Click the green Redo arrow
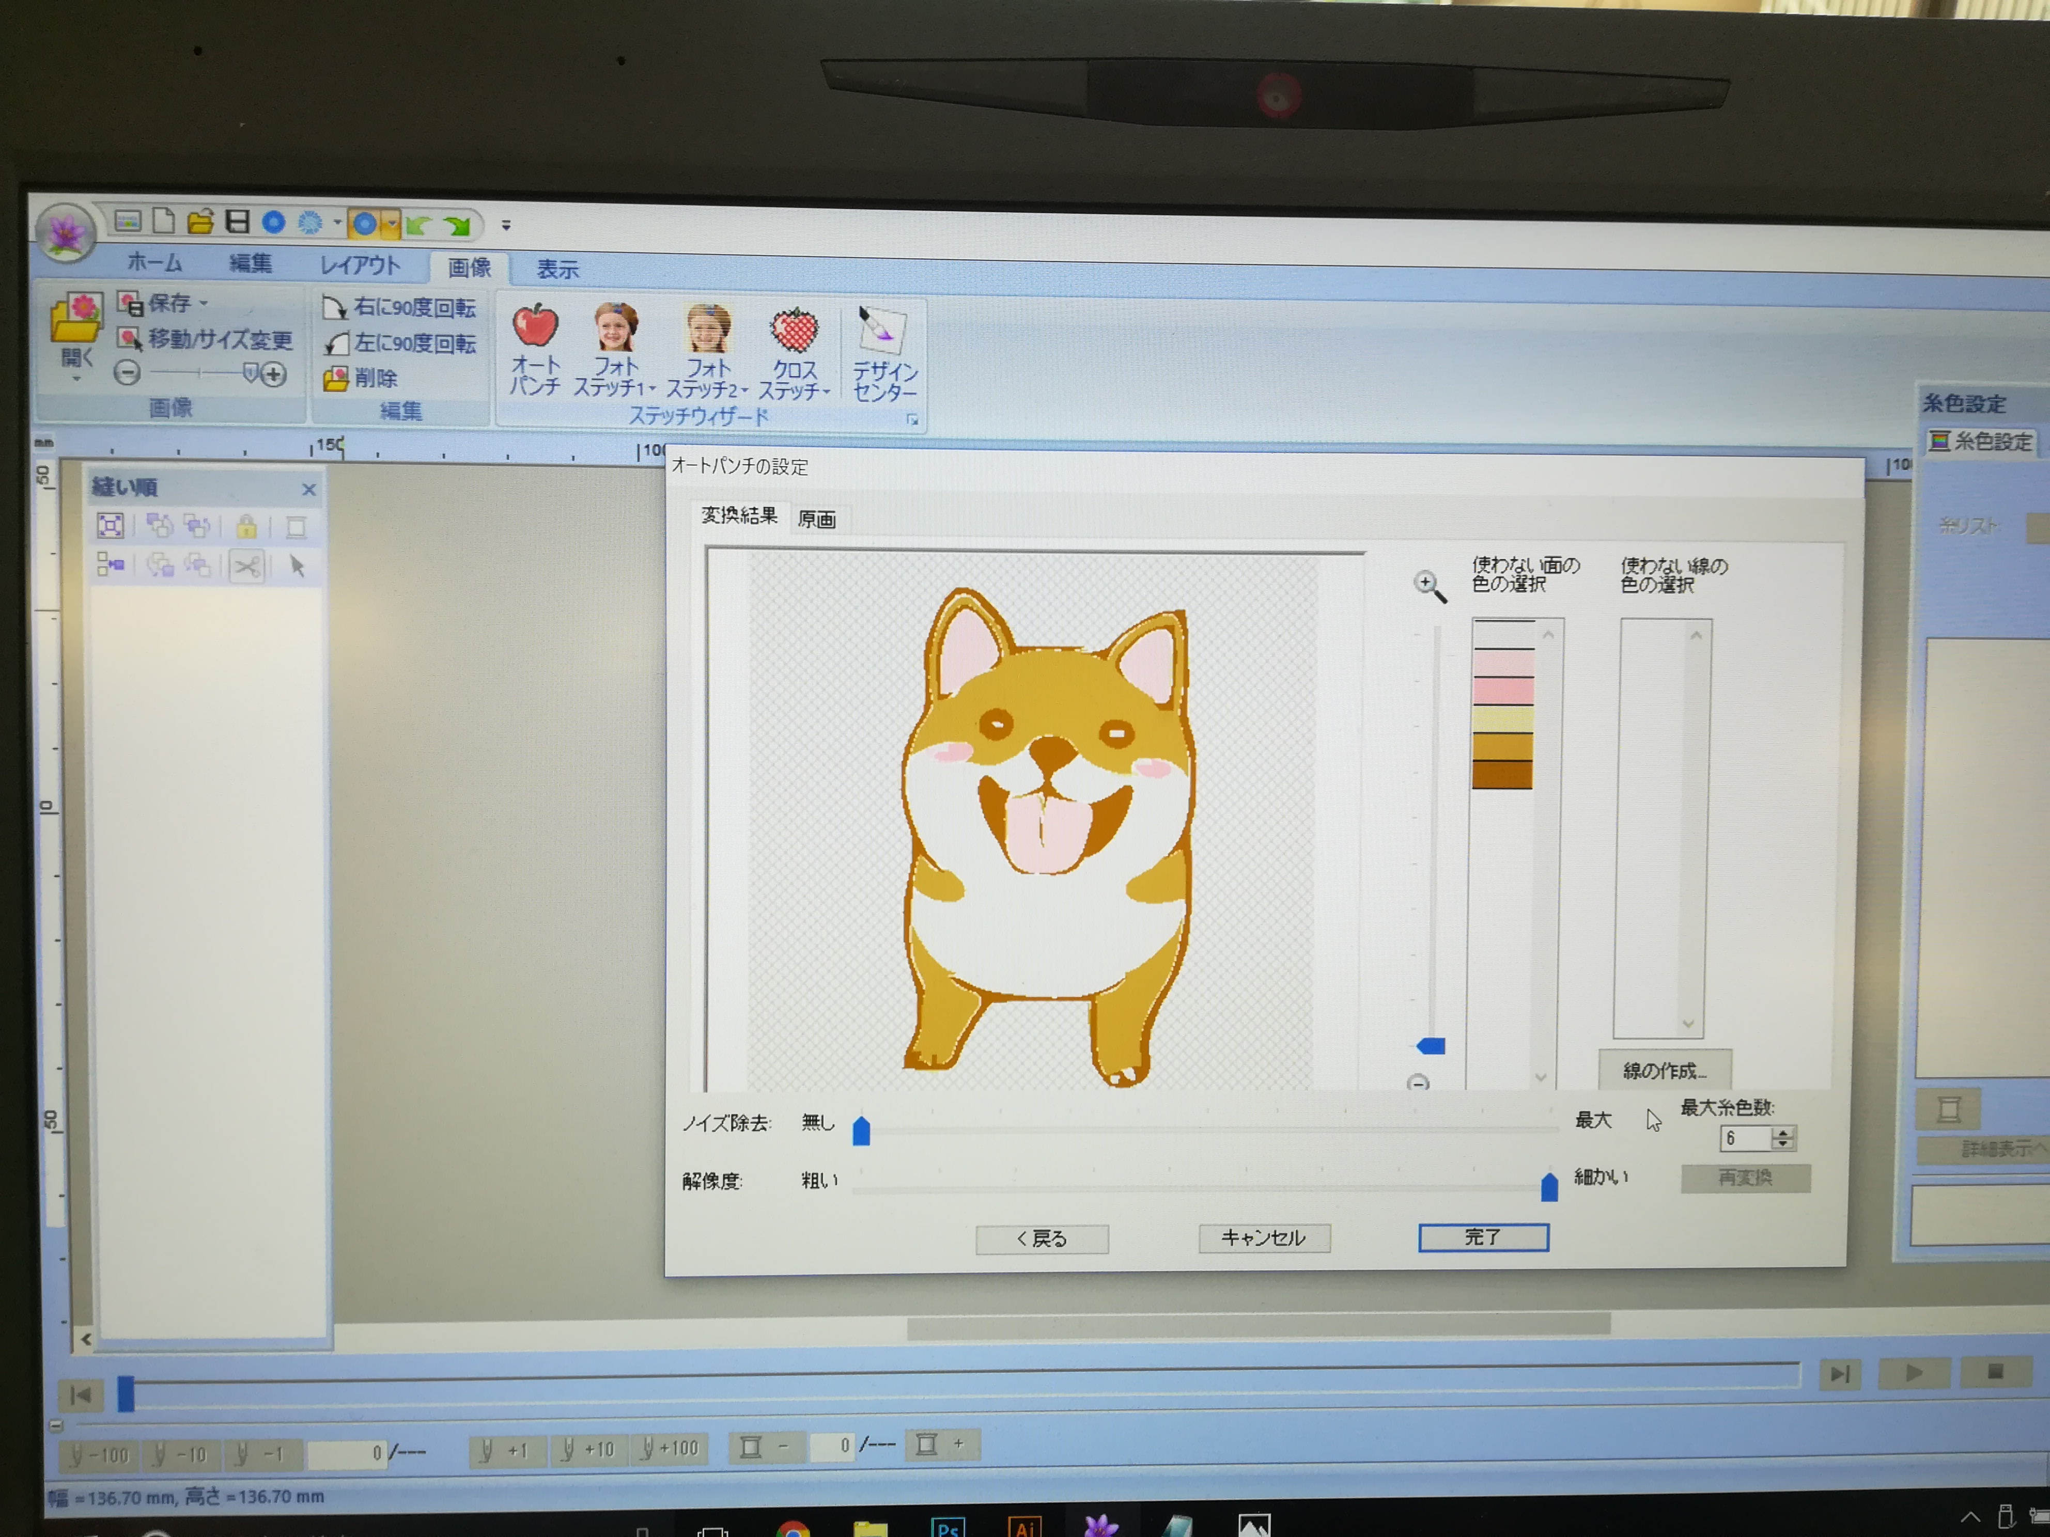Screen dimensions: 2050x1537 pyautogui.click(x=457, y=225)
